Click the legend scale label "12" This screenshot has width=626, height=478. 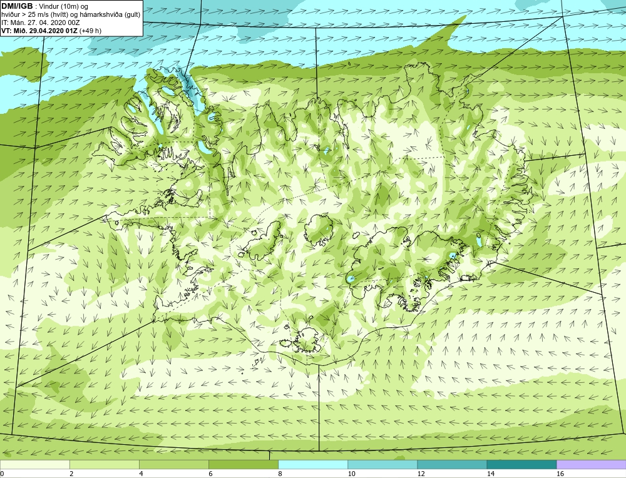(421, 474)
